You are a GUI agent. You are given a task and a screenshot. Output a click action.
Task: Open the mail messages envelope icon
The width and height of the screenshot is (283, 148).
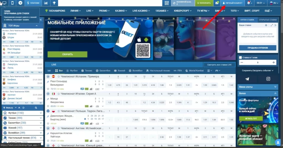tap(217, 3)
